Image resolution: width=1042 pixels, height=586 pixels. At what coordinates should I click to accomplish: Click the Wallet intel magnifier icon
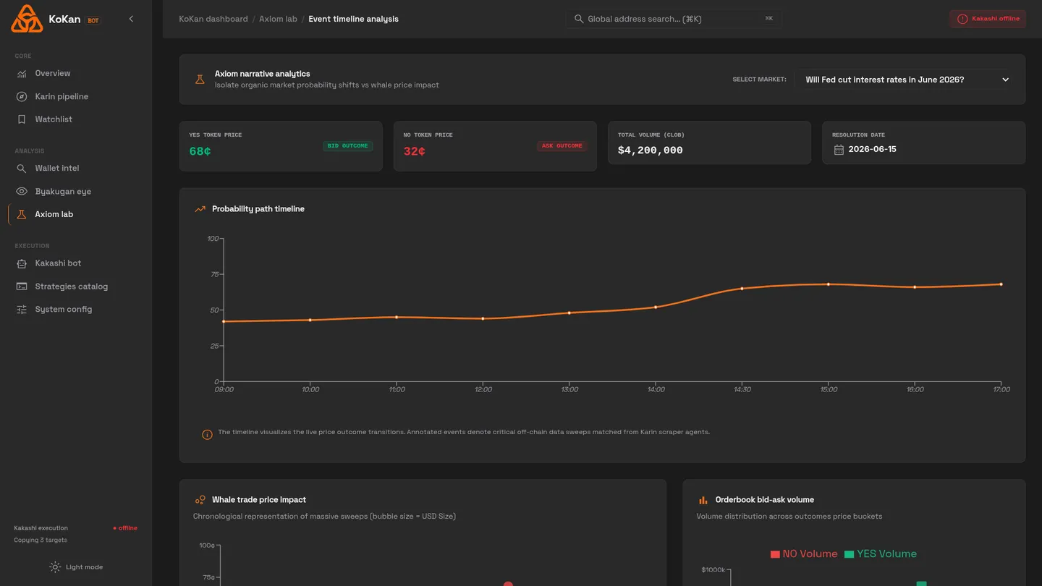[22, 168]
